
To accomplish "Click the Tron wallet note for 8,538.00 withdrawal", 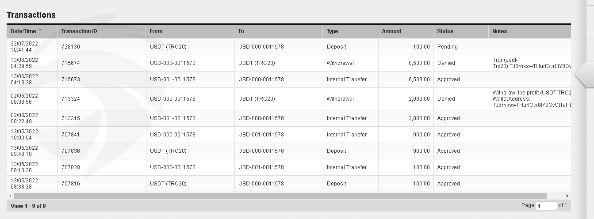I will (x=532, y=63).
